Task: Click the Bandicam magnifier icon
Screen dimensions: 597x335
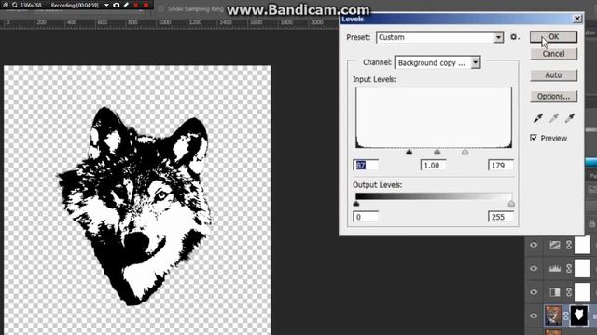Action: click(x=15, y=5)
